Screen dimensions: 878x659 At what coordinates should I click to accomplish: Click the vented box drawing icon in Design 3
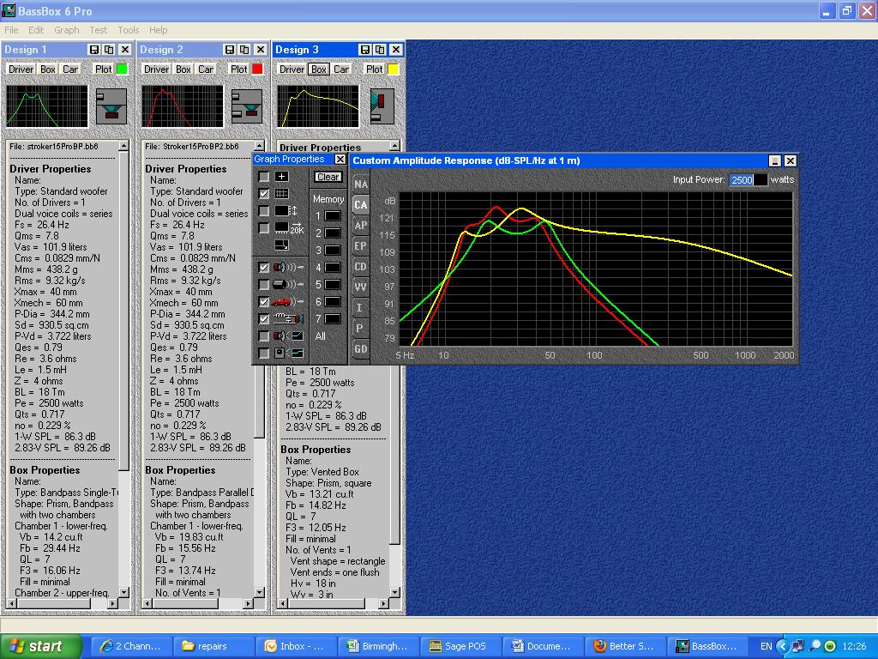click(x=382, y=106)
